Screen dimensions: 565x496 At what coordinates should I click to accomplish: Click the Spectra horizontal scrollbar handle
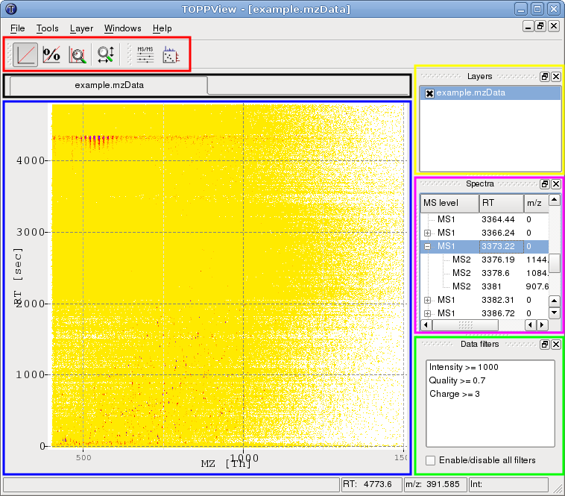(x=465, y=325)
